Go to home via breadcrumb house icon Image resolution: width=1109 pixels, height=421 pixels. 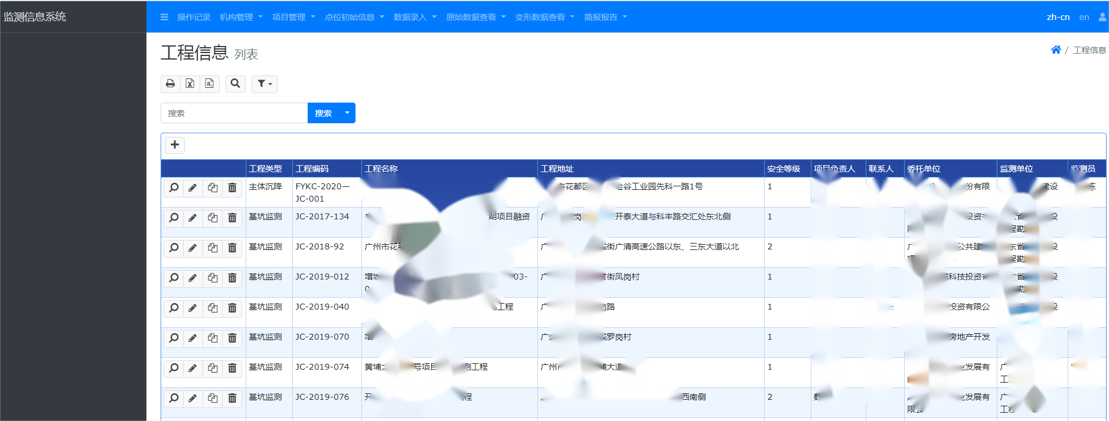pyautogui.click(x=1056, y=50)
